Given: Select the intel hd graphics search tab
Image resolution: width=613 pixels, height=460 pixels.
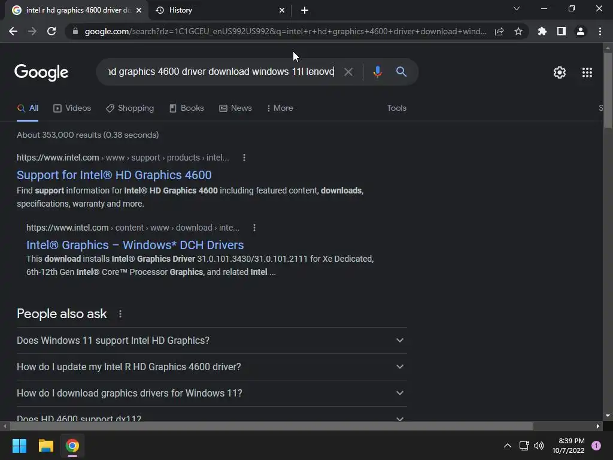Looking at the screenshot, I should (77, 10).
